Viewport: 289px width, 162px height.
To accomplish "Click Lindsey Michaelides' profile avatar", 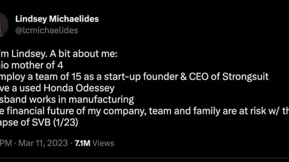I will coord(4,24).
